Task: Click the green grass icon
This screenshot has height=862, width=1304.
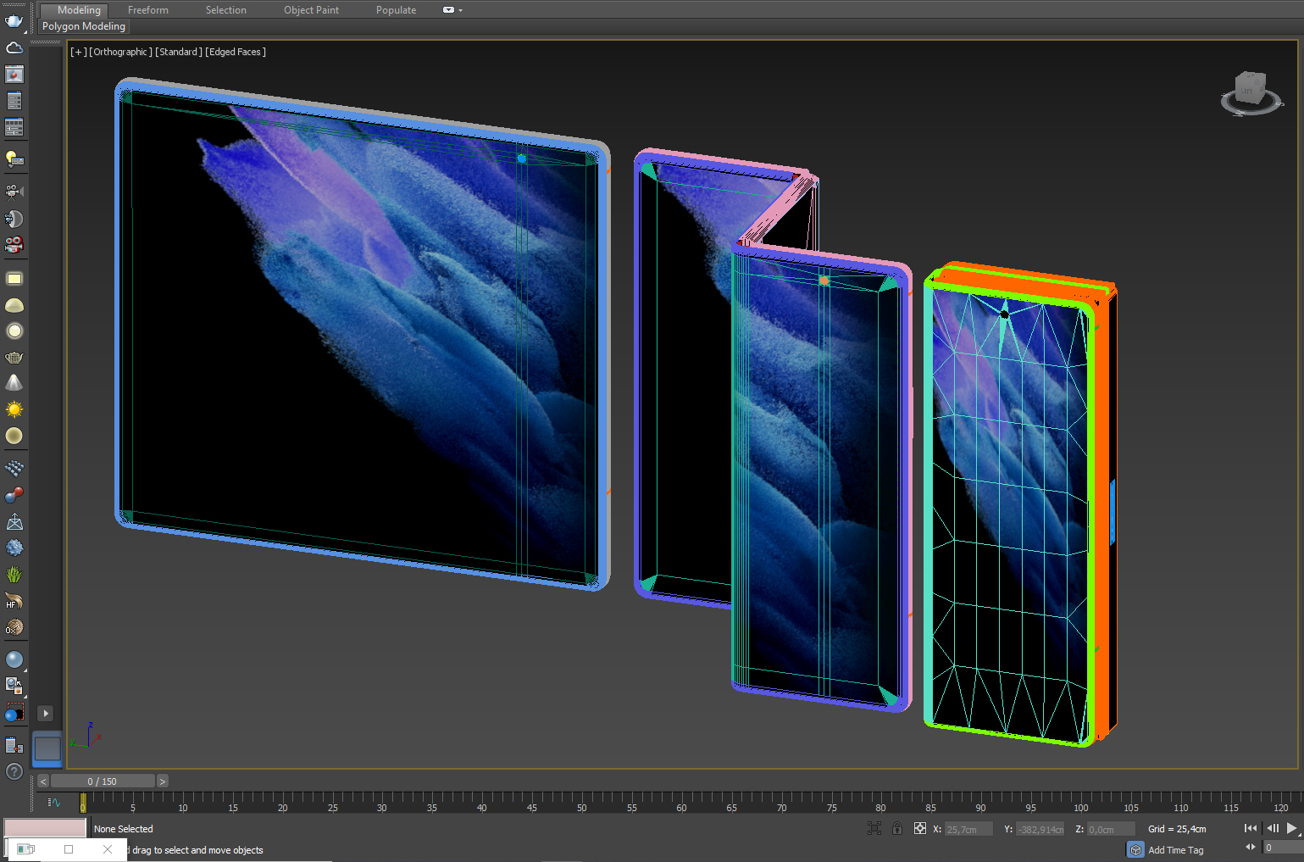Action: [x=14, y=574]
